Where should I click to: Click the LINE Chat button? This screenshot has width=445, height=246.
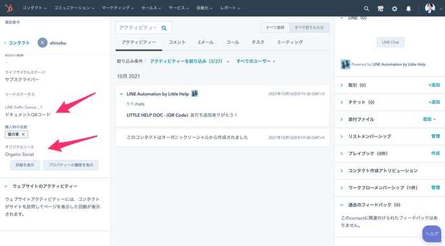pos(390,42)
